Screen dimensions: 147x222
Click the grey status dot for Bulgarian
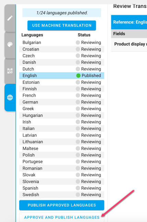pyautogui.click(x=78, y=42)
